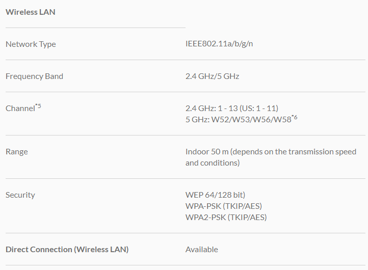368x270 pixels.
Task: Click the 2.4 GHz/5 GHz value
Action: [212, 76]
